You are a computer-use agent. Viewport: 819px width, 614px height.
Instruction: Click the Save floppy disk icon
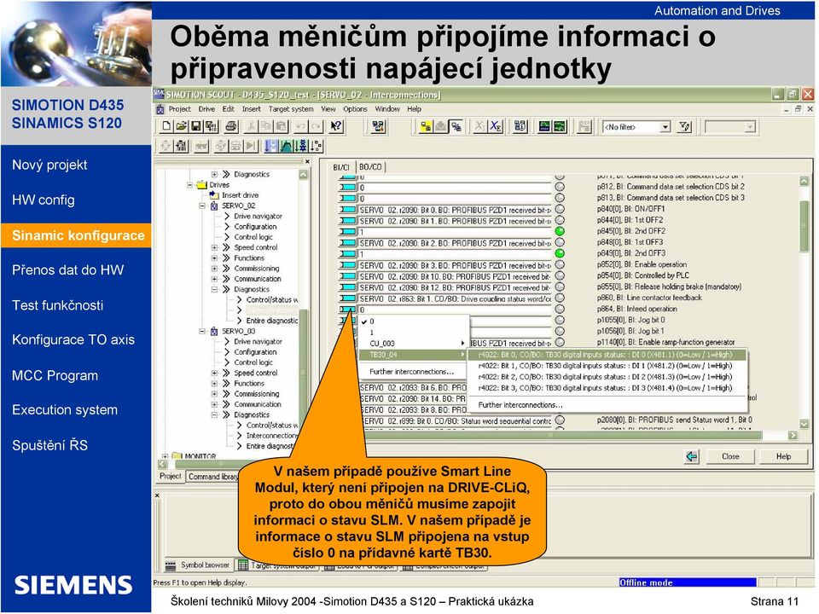click(196, 126)
